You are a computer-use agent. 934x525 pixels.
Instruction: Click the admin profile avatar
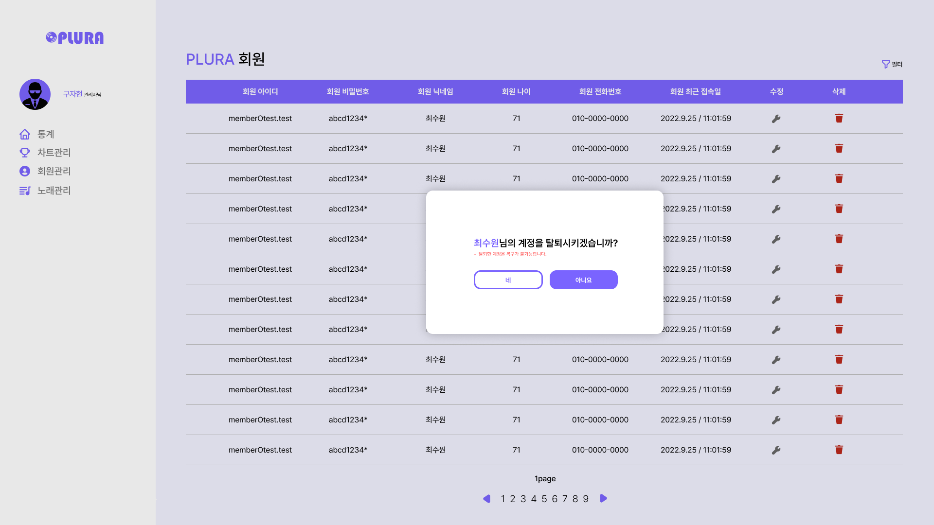[x=35, y=94]
